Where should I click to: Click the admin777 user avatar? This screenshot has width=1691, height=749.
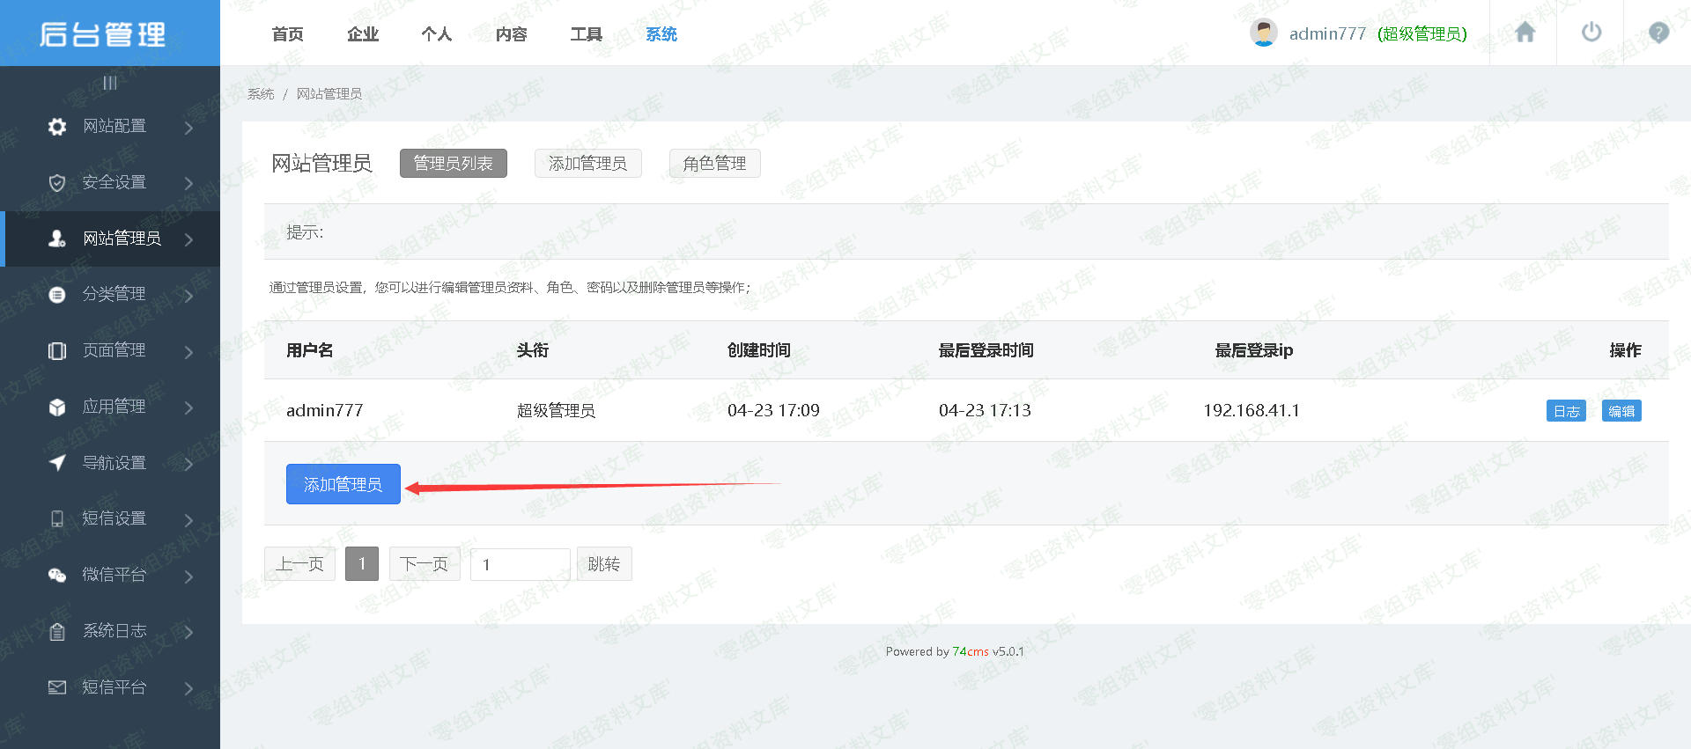(1264, 33)
